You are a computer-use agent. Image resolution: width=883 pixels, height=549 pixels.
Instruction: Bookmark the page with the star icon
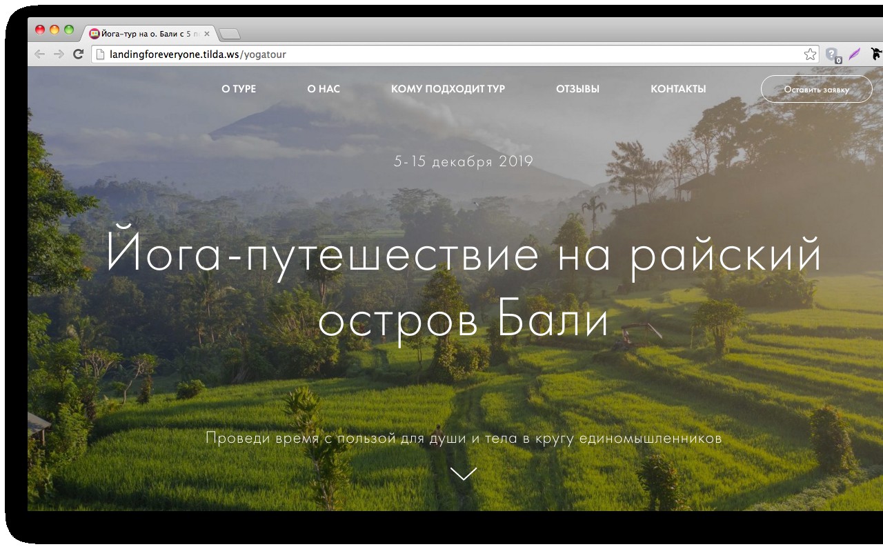pyautogui.click(x=810, y=54)
